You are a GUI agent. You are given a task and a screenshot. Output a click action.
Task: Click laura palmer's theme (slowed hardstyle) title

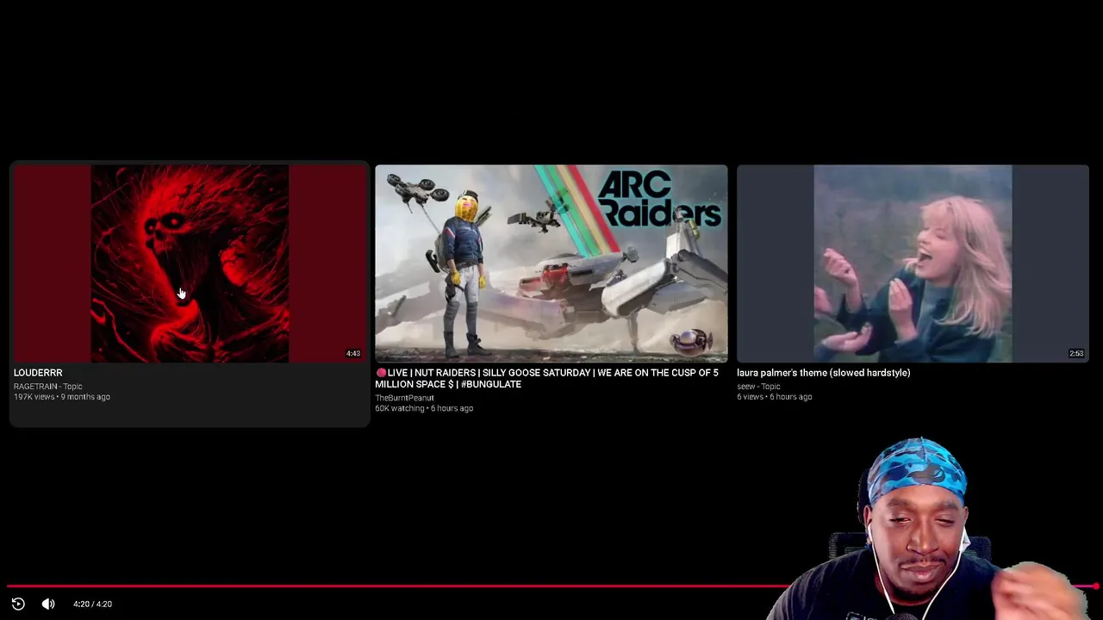(824, 373)
